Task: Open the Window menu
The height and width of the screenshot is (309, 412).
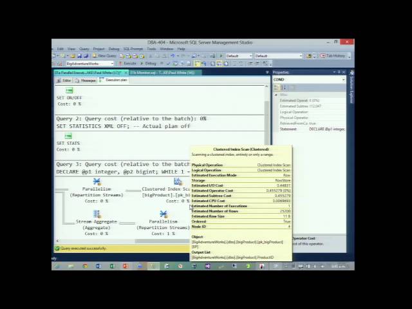Action: [167, 49]
